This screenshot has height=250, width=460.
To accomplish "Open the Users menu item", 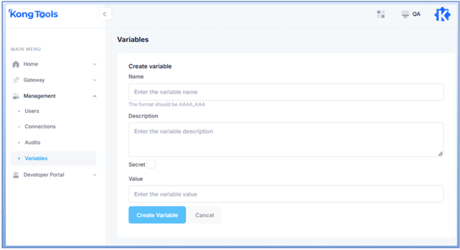I will coord(32,111).
